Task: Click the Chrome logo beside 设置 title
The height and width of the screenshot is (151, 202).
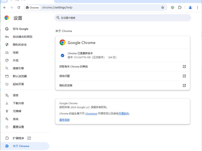Action: tap(7, 18)
